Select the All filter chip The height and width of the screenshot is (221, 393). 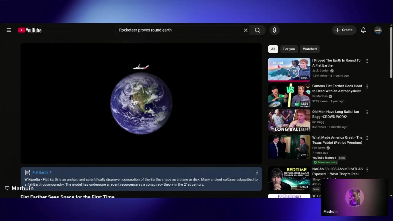point(273,49)
